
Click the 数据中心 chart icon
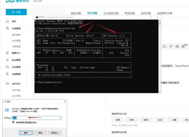pos(7,53)
